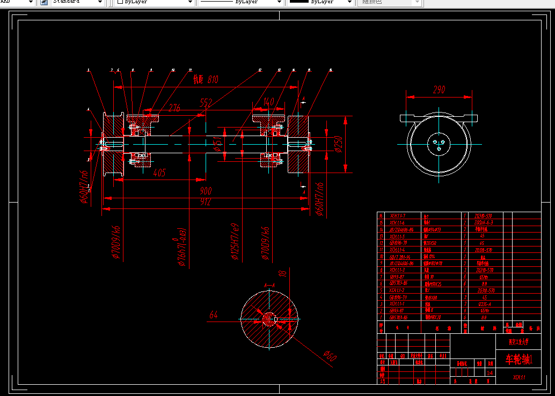
Task: Select the 65Mn material in row 7
Action: coord(484,277)
